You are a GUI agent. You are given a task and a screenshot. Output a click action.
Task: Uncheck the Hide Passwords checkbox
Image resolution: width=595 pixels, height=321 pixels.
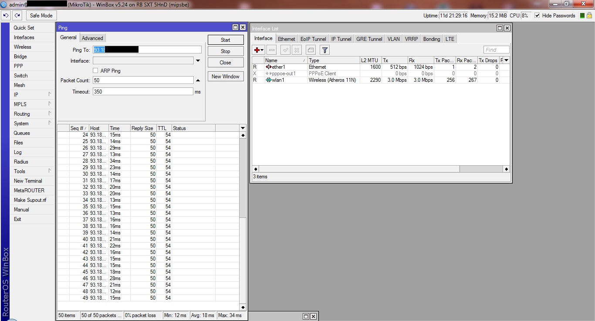[x=537, y=16]
